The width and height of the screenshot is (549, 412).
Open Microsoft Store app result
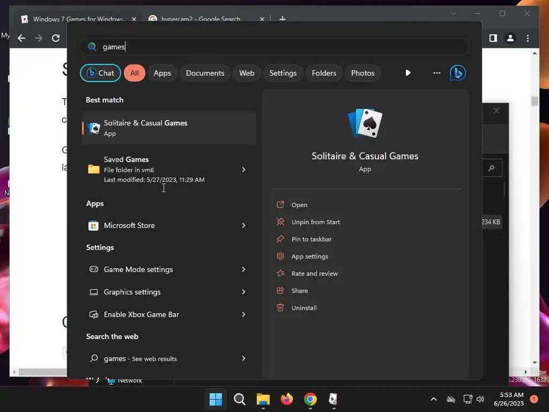(159, 225)
